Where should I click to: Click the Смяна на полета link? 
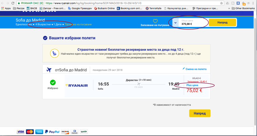point(196,69)
